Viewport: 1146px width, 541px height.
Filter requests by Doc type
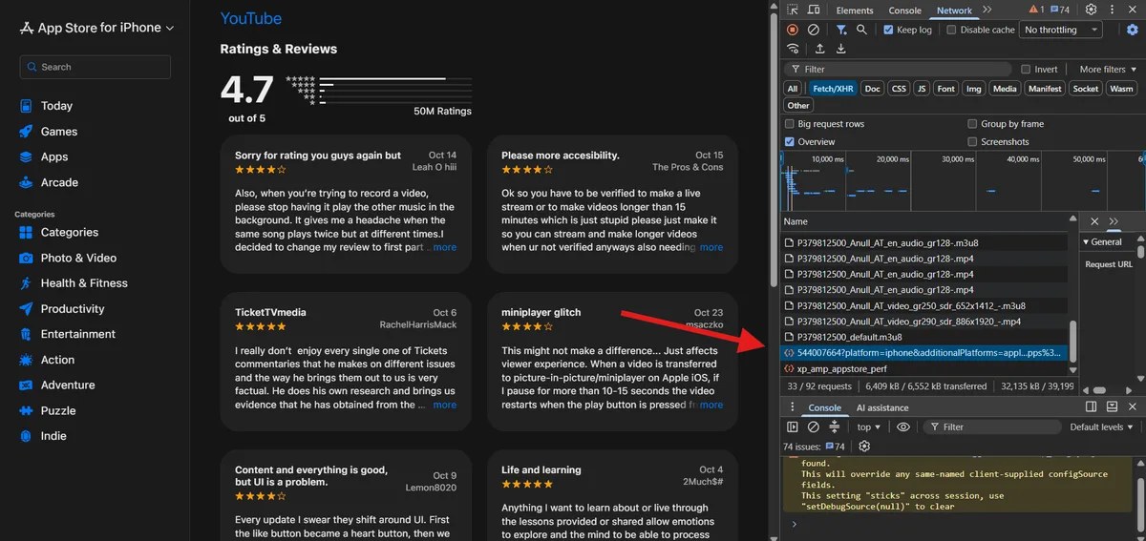pos(872,89)
